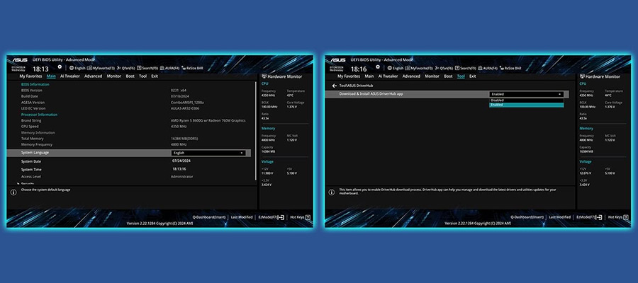This screenshot has width=638, height=283.
Task: Open Boot tab in the DriverHub screen
Action: 449,76
